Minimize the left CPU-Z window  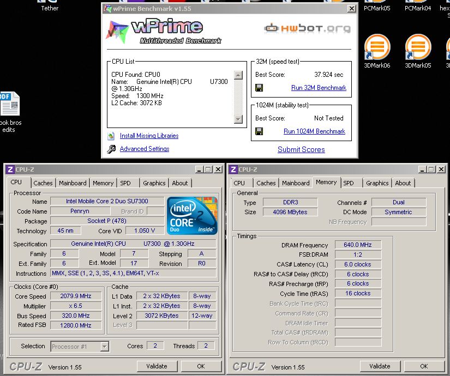(199, 169)
